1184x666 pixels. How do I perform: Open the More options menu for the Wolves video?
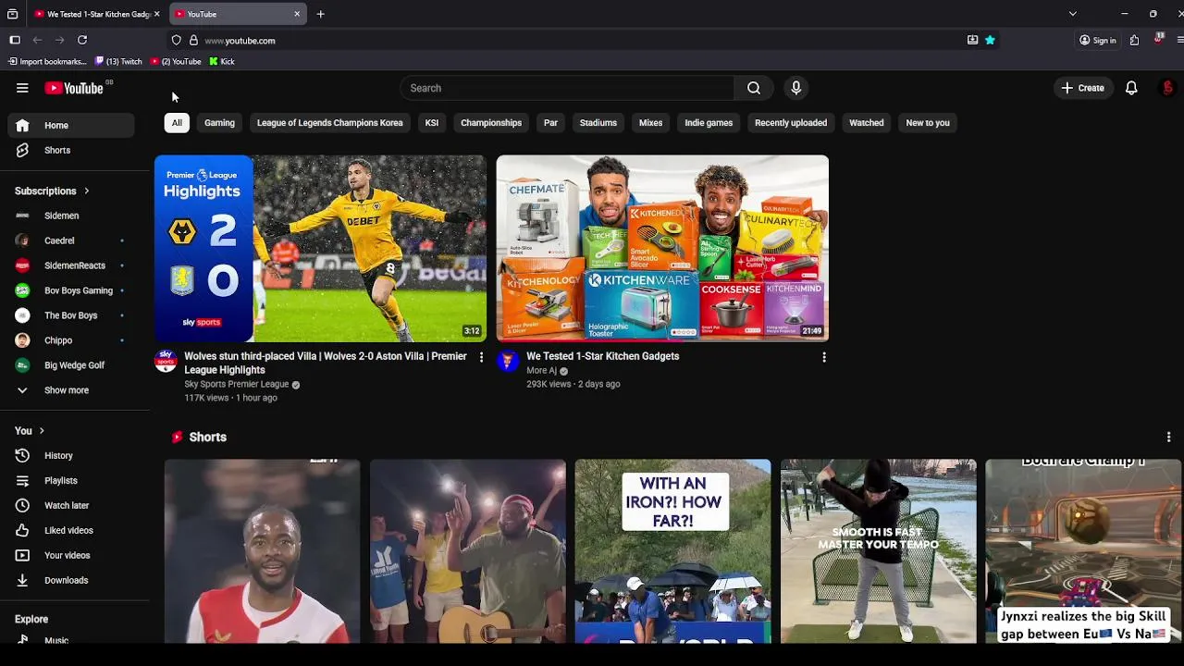point(481,357)
